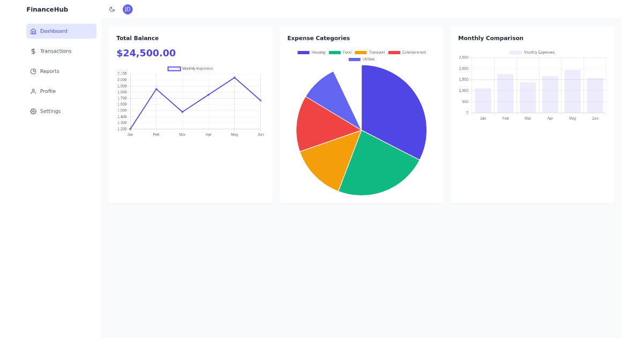
Task: Select Transactions in the sidebar menu
Action: (x=56, y=51)
